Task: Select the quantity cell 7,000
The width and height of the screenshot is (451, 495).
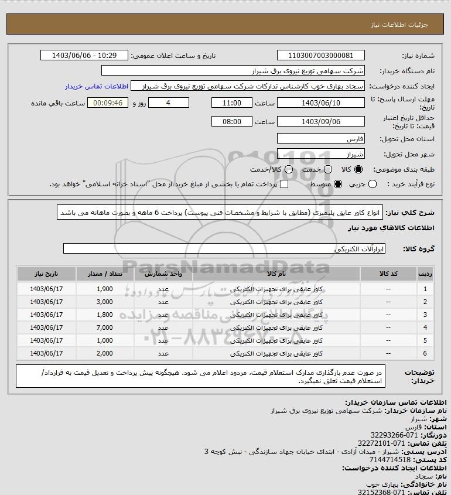Action: click(x=105, y=327)
